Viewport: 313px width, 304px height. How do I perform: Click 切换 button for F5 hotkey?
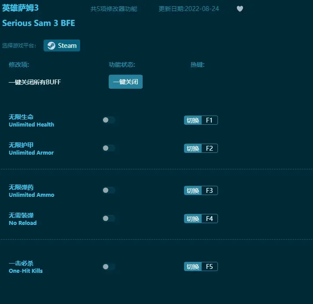pos(193,267)
